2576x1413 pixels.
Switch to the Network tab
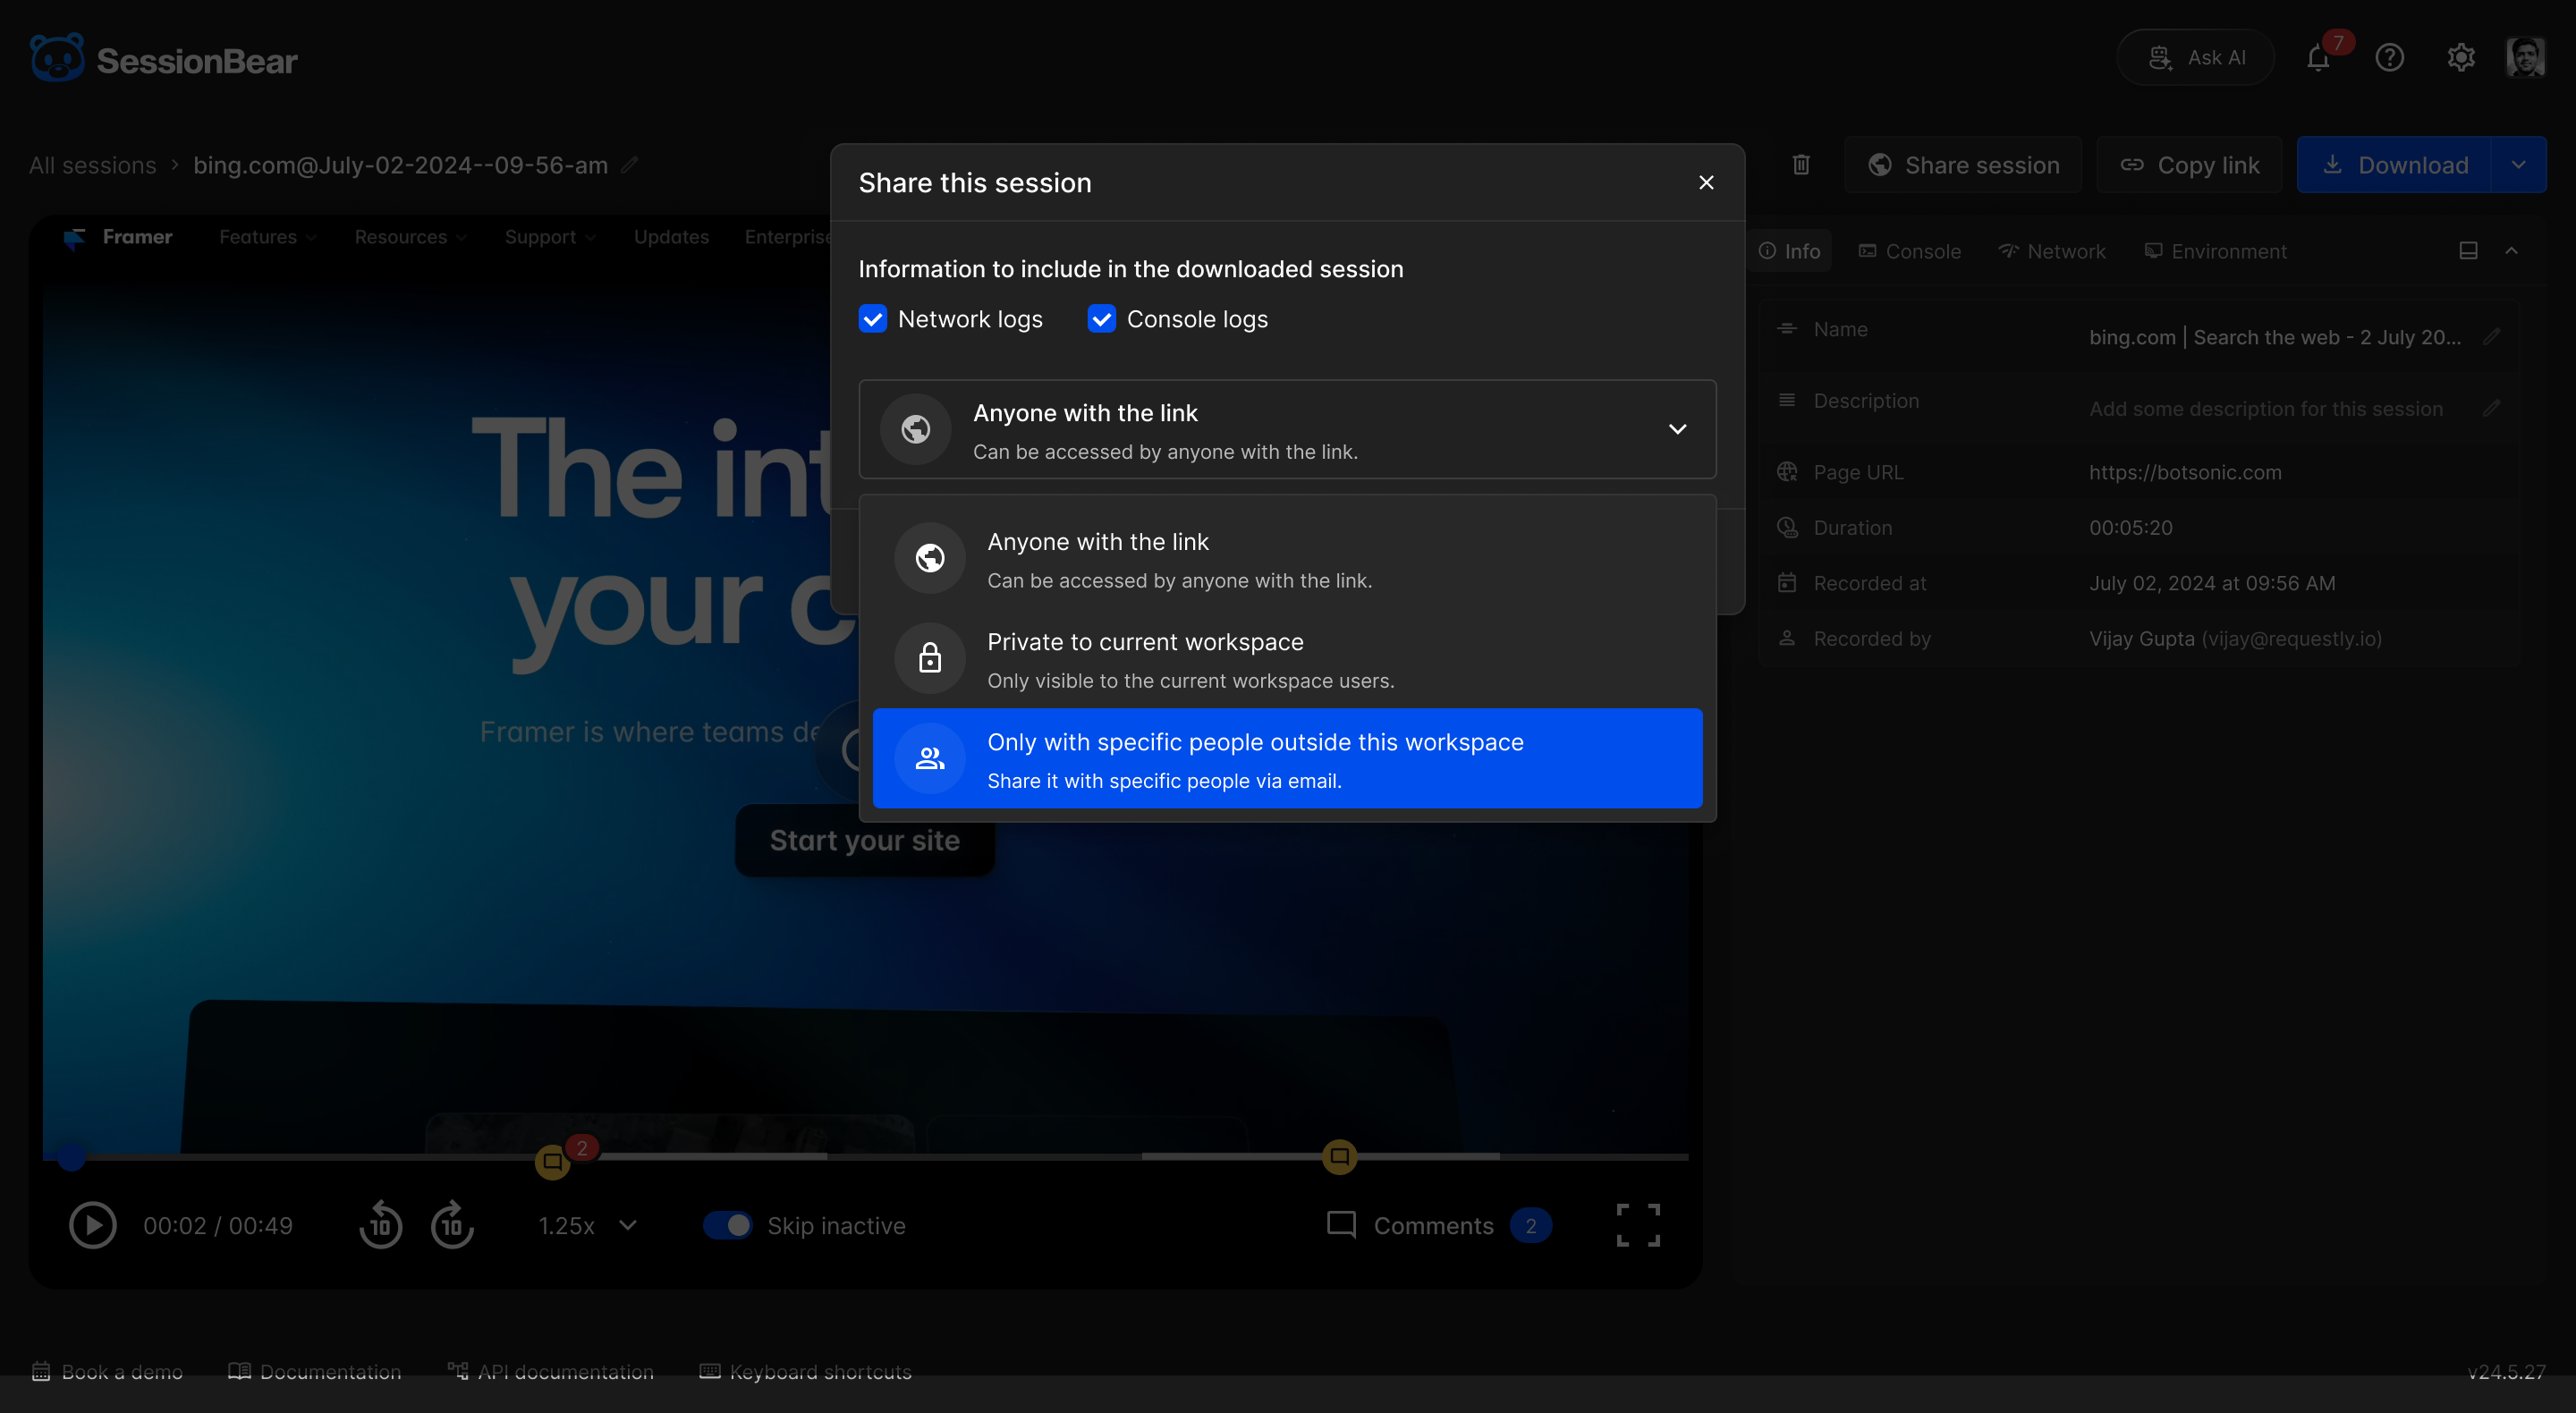[x=2051, y=251]
